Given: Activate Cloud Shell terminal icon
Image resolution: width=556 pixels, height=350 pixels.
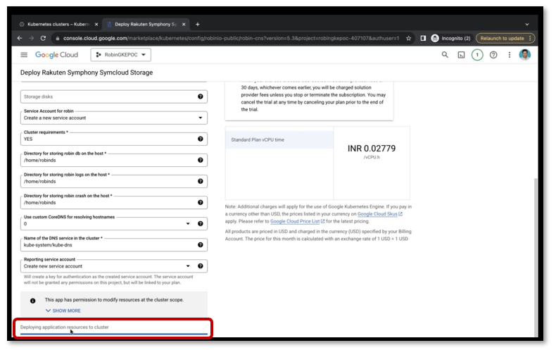Looking at the screenshot, I should tap(461, 55).
